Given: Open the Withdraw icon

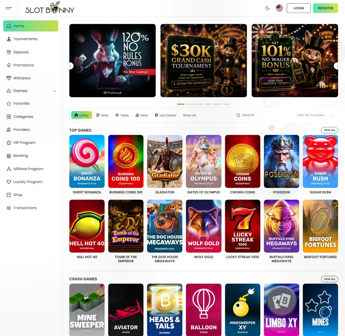Looking at the screenshot, I should click(x=9, y=78).
